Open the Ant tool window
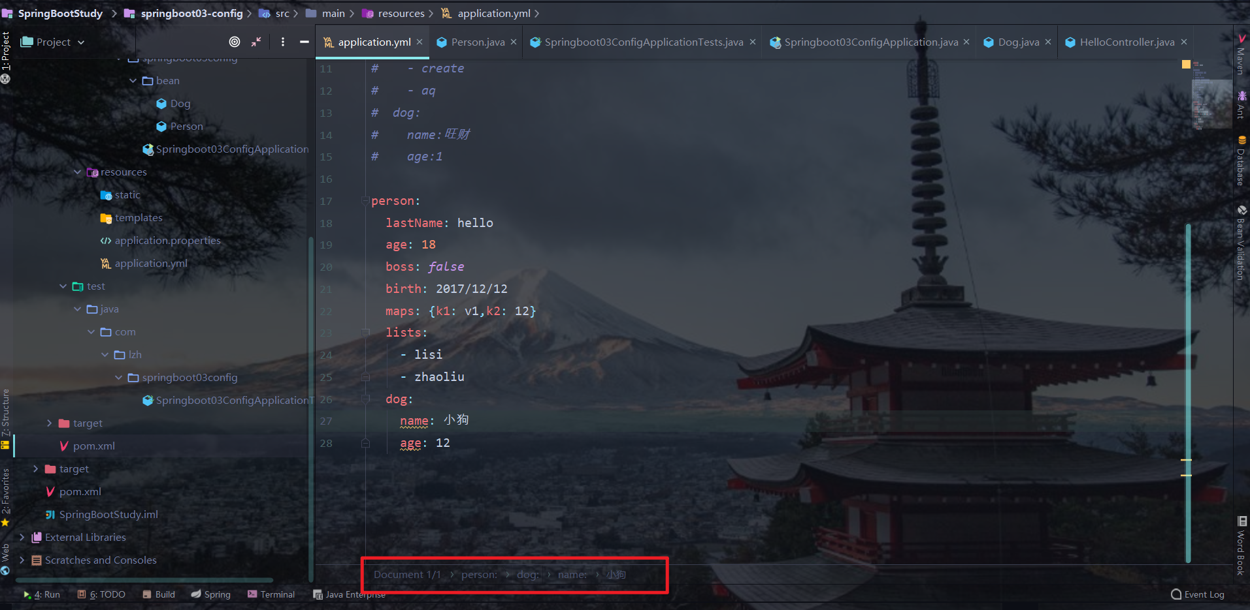1250x610 pixels. point(1241,105)
